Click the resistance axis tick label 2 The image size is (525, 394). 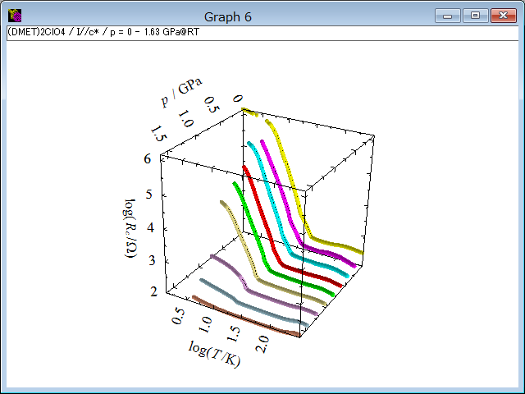click(153, 291)
